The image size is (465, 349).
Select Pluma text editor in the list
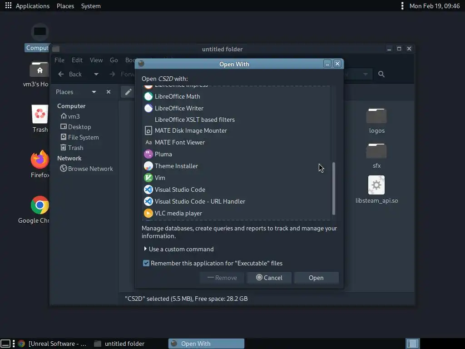coord(237,155)
